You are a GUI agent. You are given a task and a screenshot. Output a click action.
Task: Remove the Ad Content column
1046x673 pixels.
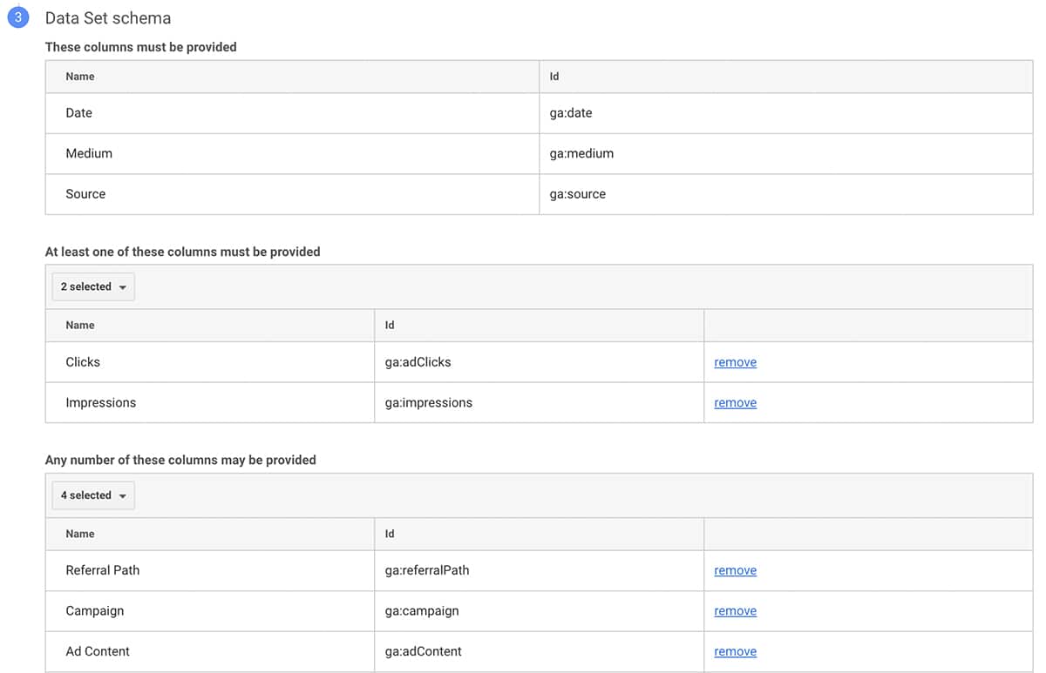pyautogui.click(x=735, y=651)
